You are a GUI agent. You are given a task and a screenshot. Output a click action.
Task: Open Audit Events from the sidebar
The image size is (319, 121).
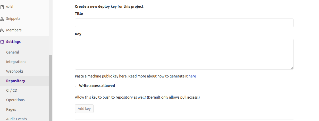[x=16, y=119]
